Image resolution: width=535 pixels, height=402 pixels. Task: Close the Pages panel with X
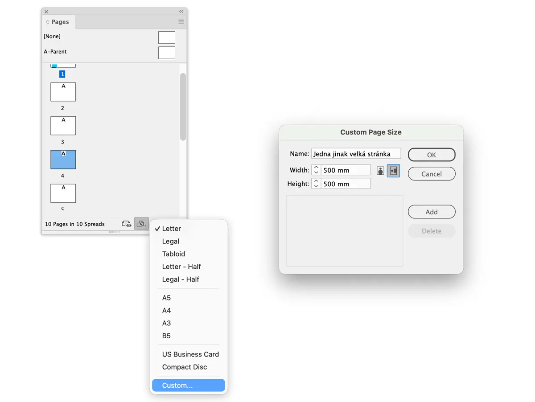point(46,12)
